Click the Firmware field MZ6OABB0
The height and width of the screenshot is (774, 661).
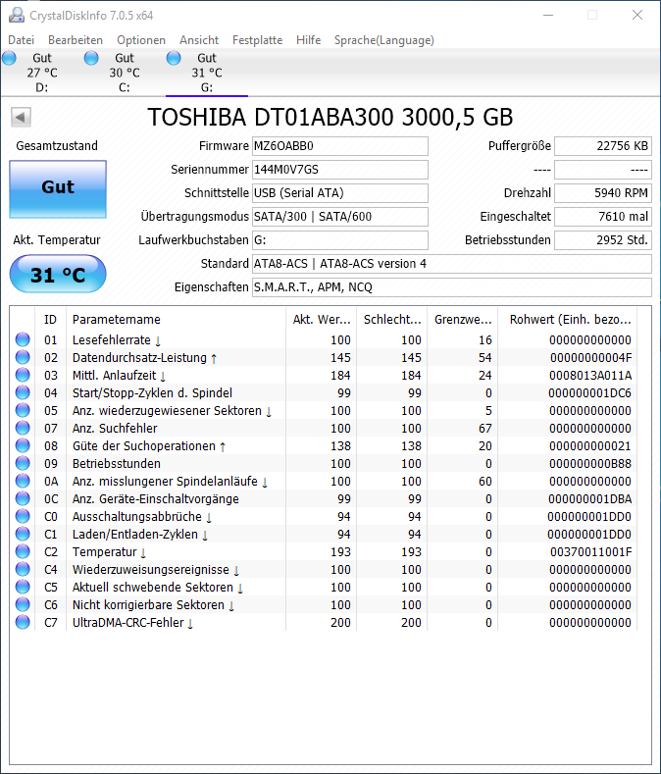pos(340,146)
